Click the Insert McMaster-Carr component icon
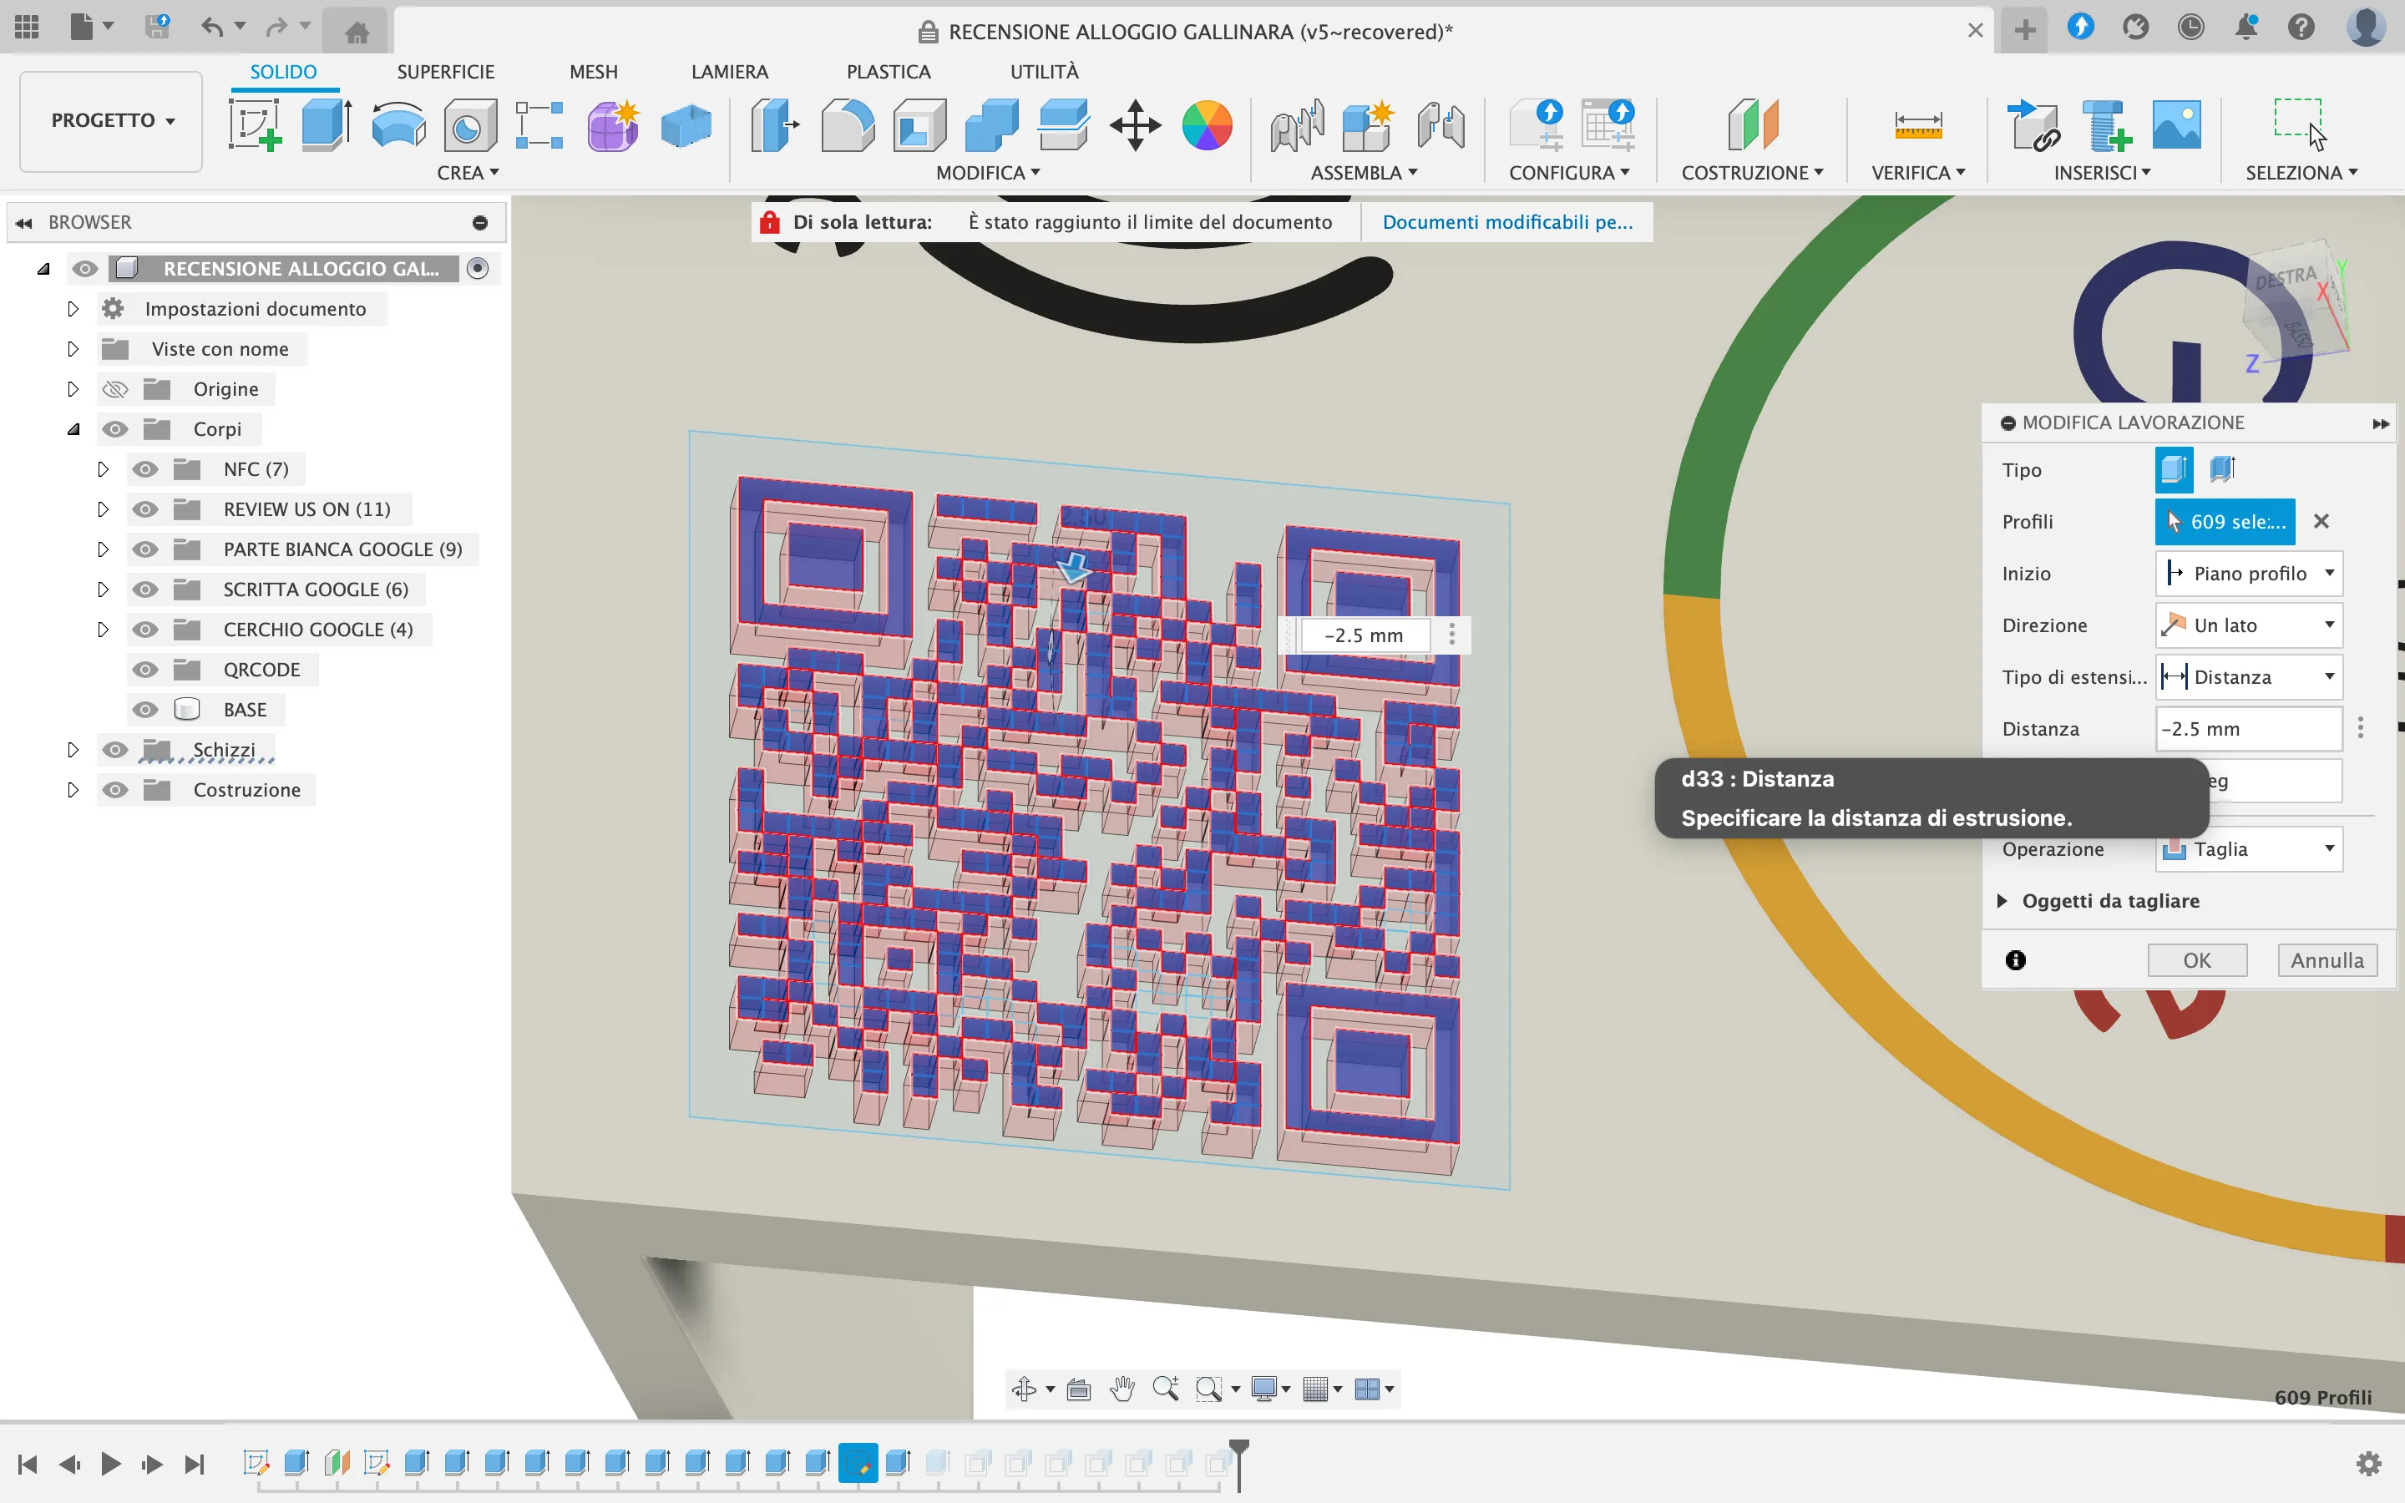 [x=2106, y=125]
